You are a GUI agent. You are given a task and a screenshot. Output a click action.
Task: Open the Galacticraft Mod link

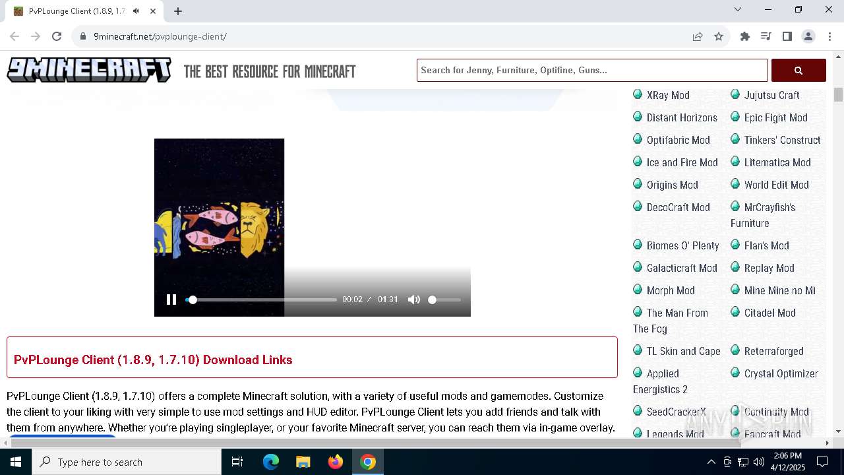click(682, 268)
